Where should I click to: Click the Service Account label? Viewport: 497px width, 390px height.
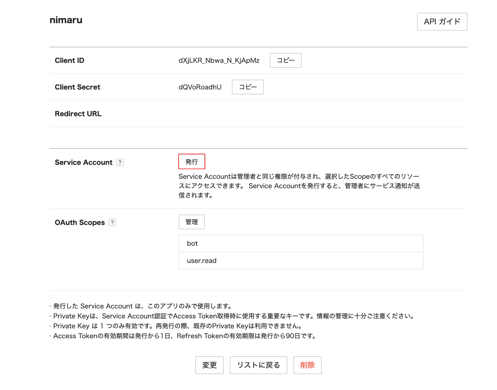(84, 162)
